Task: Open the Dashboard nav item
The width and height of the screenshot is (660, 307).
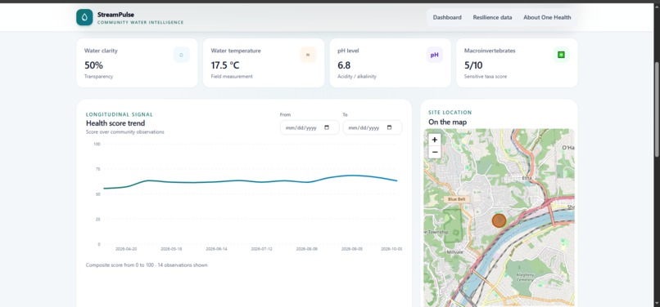Action: [447, 17]
